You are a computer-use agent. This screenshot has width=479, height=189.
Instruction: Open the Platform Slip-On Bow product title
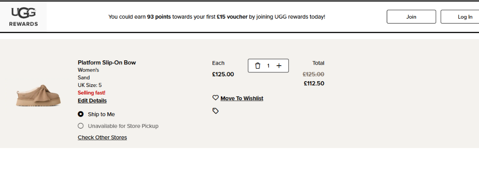(107, 63)
